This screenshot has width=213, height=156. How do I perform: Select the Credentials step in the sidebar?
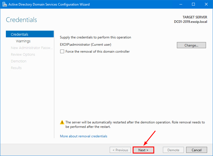[20, 34]
